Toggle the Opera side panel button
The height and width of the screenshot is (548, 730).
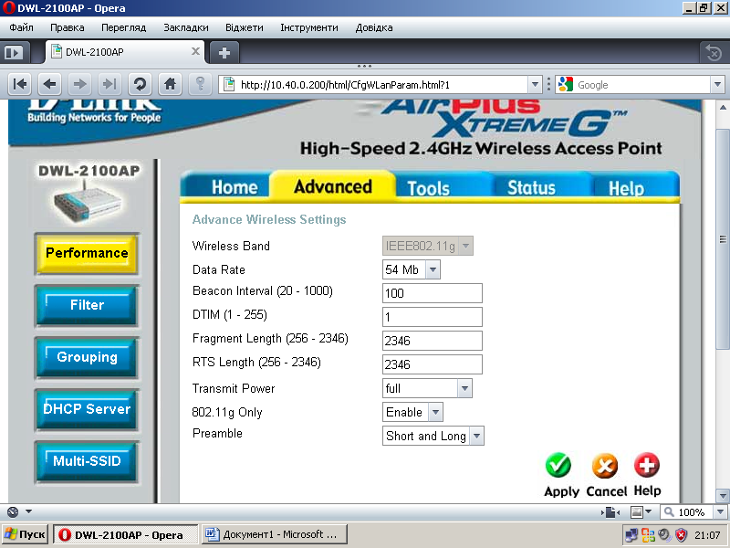click(x=14, y=53)
